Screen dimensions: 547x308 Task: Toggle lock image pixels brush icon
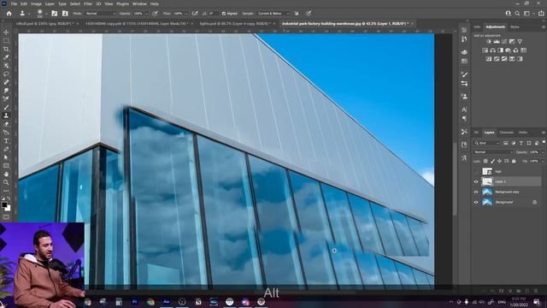pyautogui.click(x=492, y=161)
